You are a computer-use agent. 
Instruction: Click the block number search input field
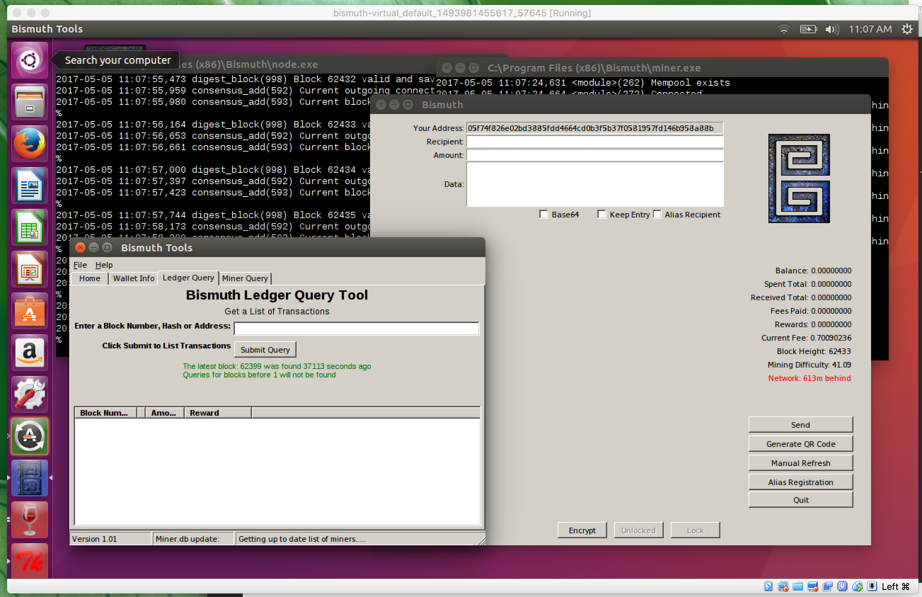click(x=356, y=326)
